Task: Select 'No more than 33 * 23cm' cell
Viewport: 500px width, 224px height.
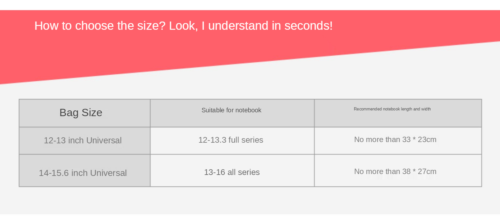Action: coord(398,140)
